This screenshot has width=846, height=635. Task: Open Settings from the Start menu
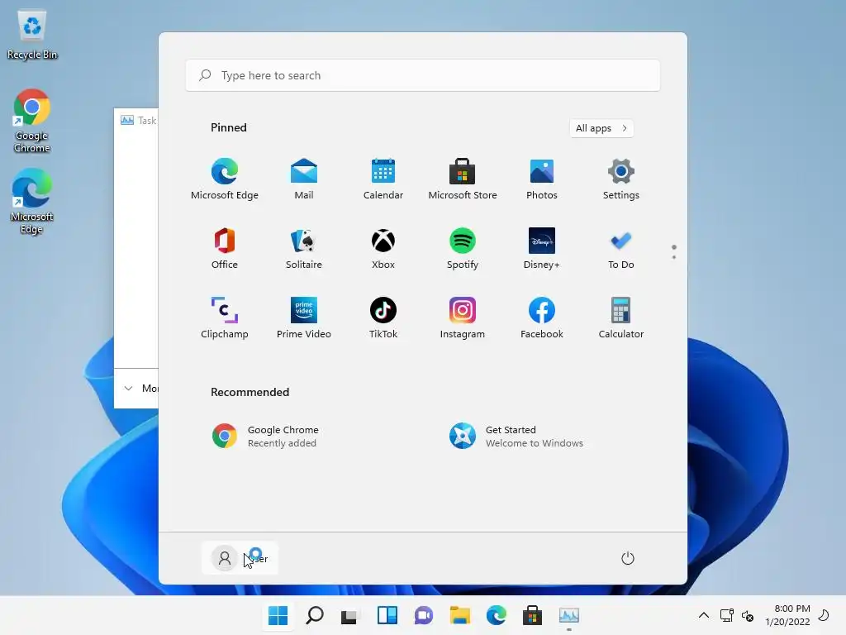pos(621,179)
